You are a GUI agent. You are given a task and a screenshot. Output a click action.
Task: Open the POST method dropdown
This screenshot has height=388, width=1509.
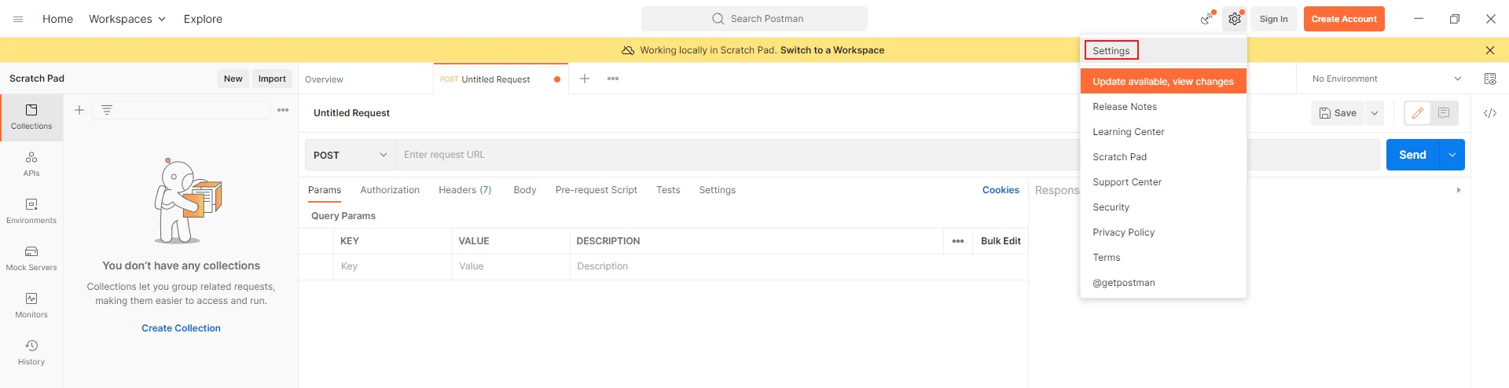351,155
